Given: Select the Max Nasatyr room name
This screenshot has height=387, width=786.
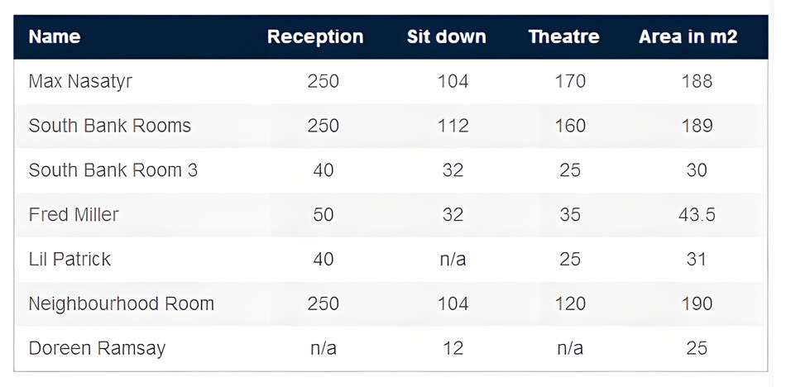Looking at the screenshot, I should click(x=81, y=81).
